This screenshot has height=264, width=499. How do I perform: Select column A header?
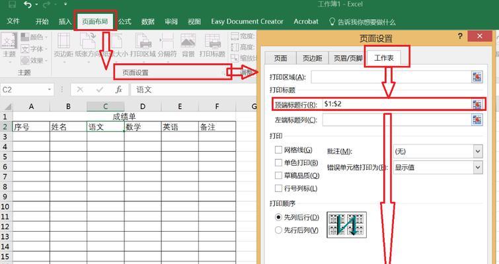31,106
